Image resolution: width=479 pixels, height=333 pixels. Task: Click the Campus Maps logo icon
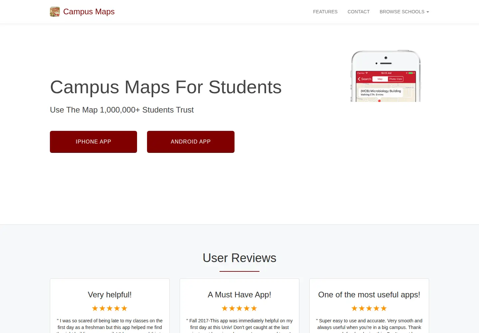click(55, 12)
